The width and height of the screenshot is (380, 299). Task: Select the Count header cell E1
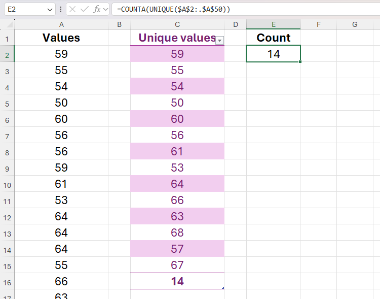(x=273, y=38)
